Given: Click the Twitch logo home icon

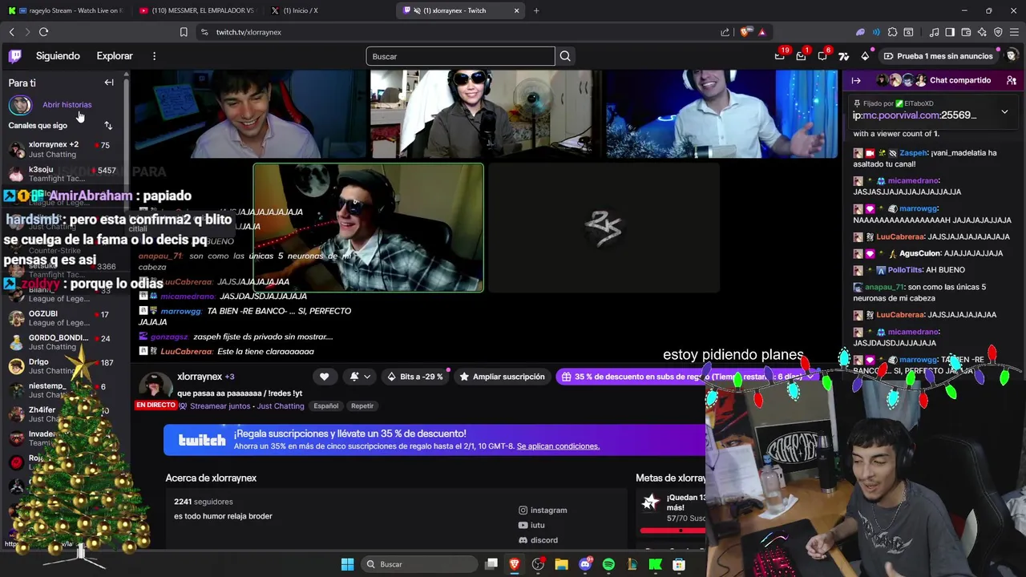Looking at the screenshot, I should click(15, 56).
